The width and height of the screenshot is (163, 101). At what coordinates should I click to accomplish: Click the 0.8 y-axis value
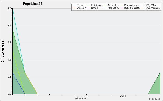pos(9,77)
